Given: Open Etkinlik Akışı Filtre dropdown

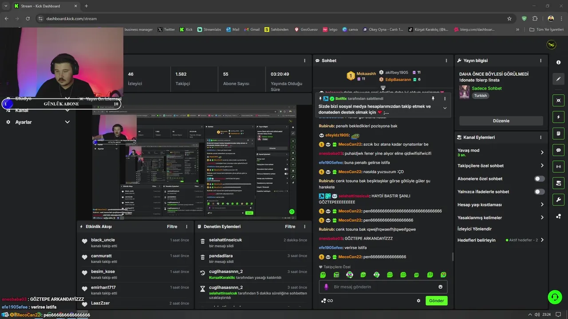Looking at the screenshot, I should [172, 226].
